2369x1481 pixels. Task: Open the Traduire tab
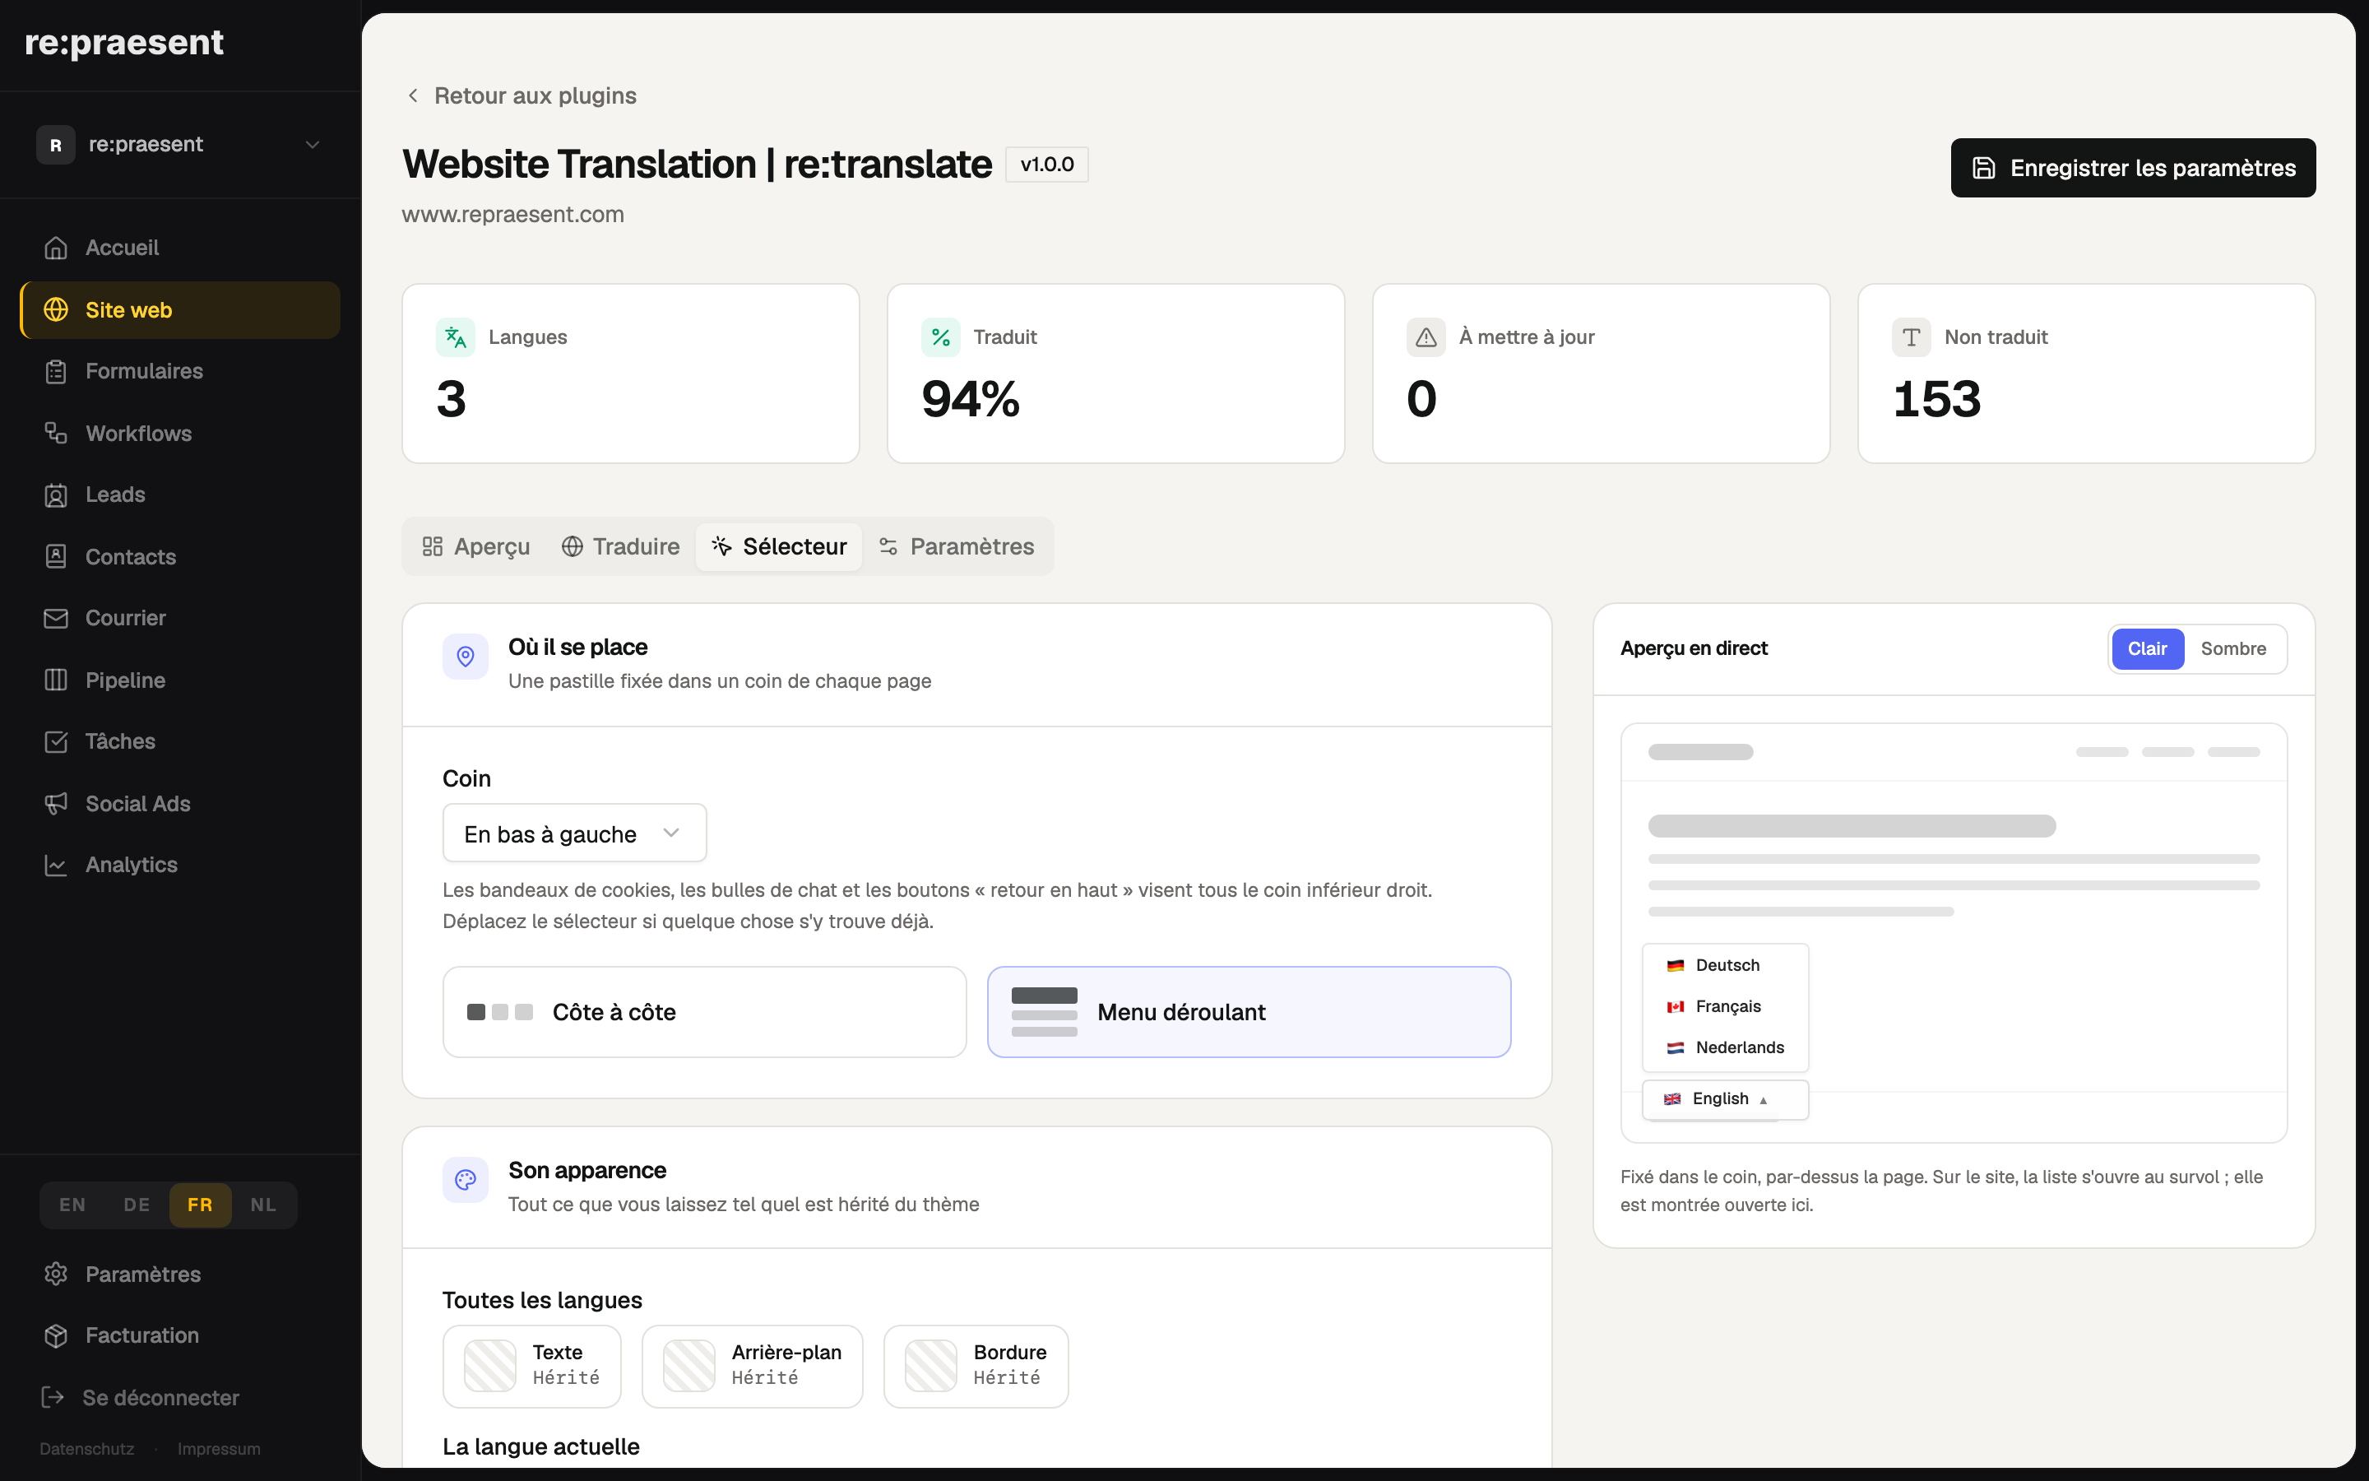[621, 546]
